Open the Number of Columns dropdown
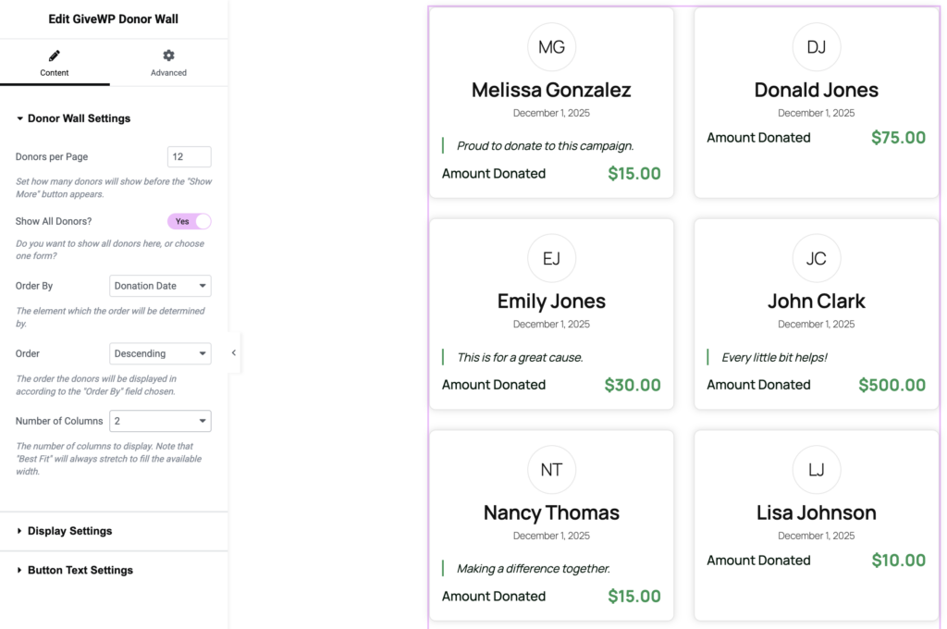The height and width of the screenshot is (629, 947). point(160,421)
